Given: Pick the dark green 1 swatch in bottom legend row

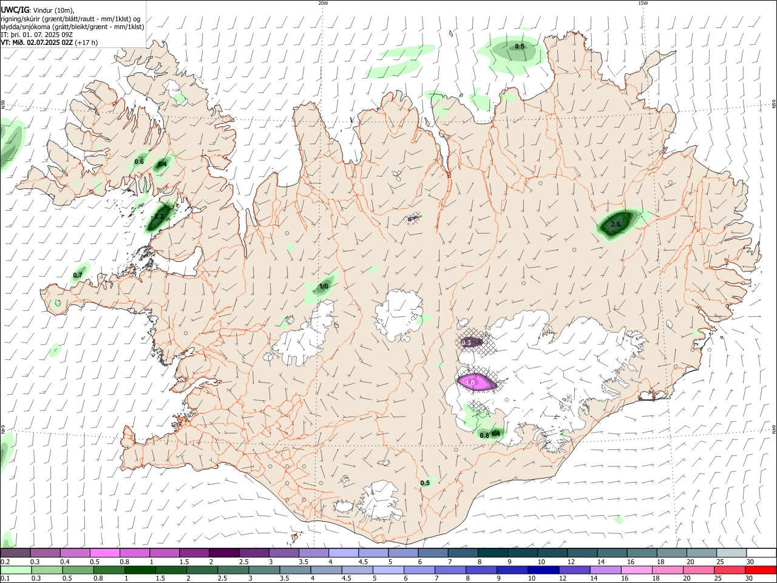Looking at the screenshot, I should point(140,570).
